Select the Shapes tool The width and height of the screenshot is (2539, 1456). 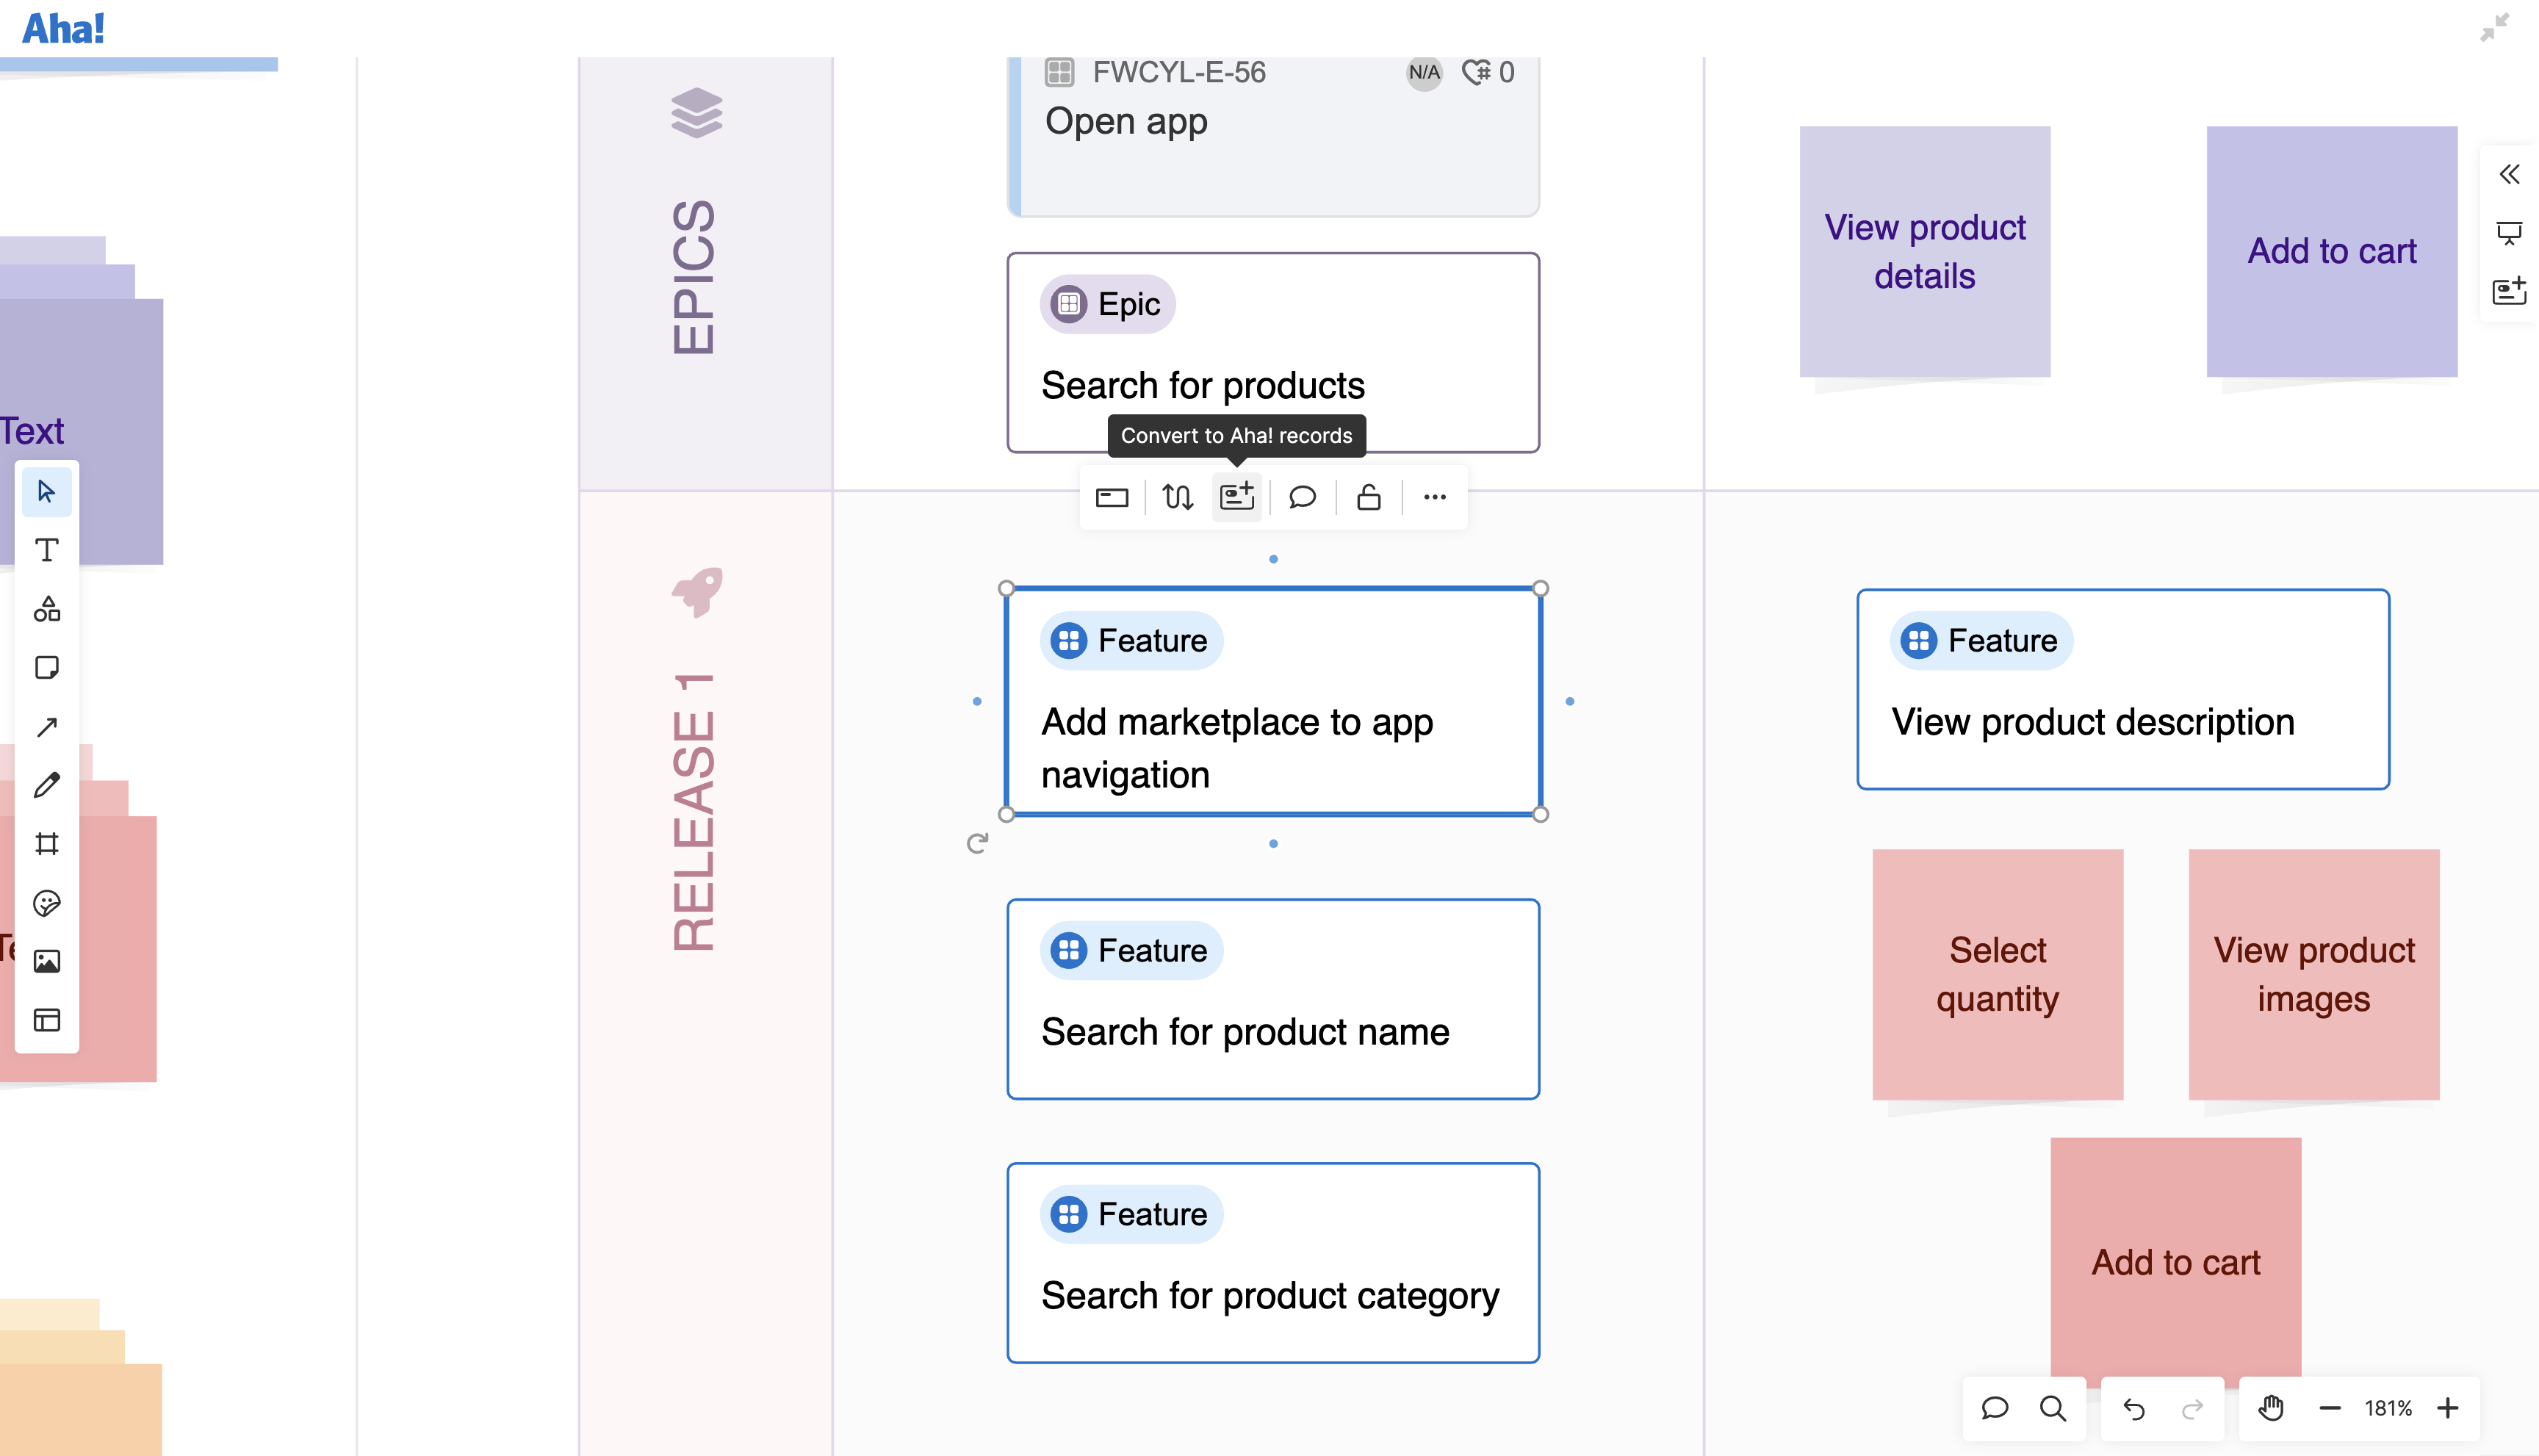(46, 609)
